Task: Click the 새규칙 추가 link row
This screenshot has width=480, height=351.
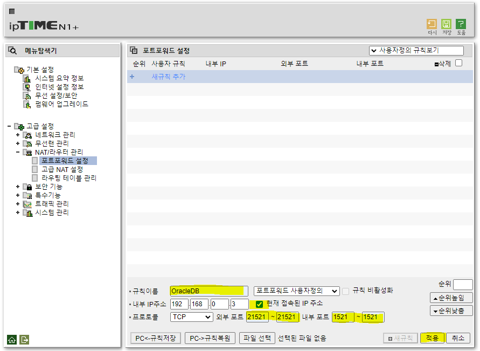Action: coord(300,77)
